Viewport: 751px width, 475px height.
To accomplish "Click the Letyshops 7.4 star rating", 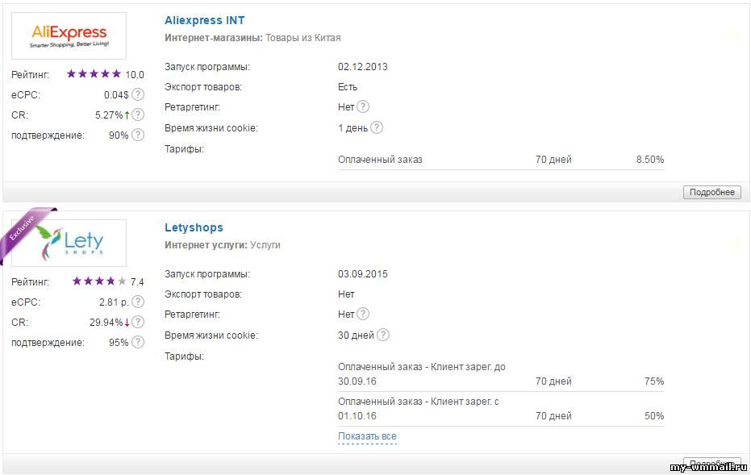I will point(99,281).
